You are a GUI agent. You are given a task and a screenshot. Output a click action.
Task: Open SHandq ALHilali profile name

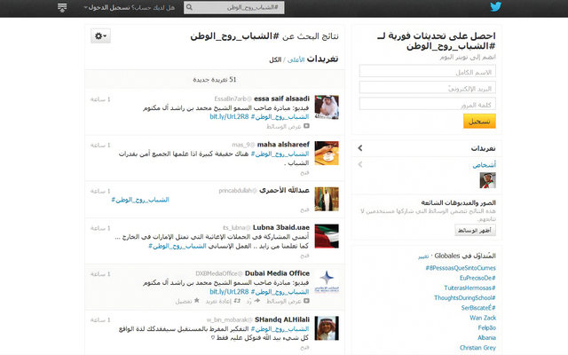point(282,319)
